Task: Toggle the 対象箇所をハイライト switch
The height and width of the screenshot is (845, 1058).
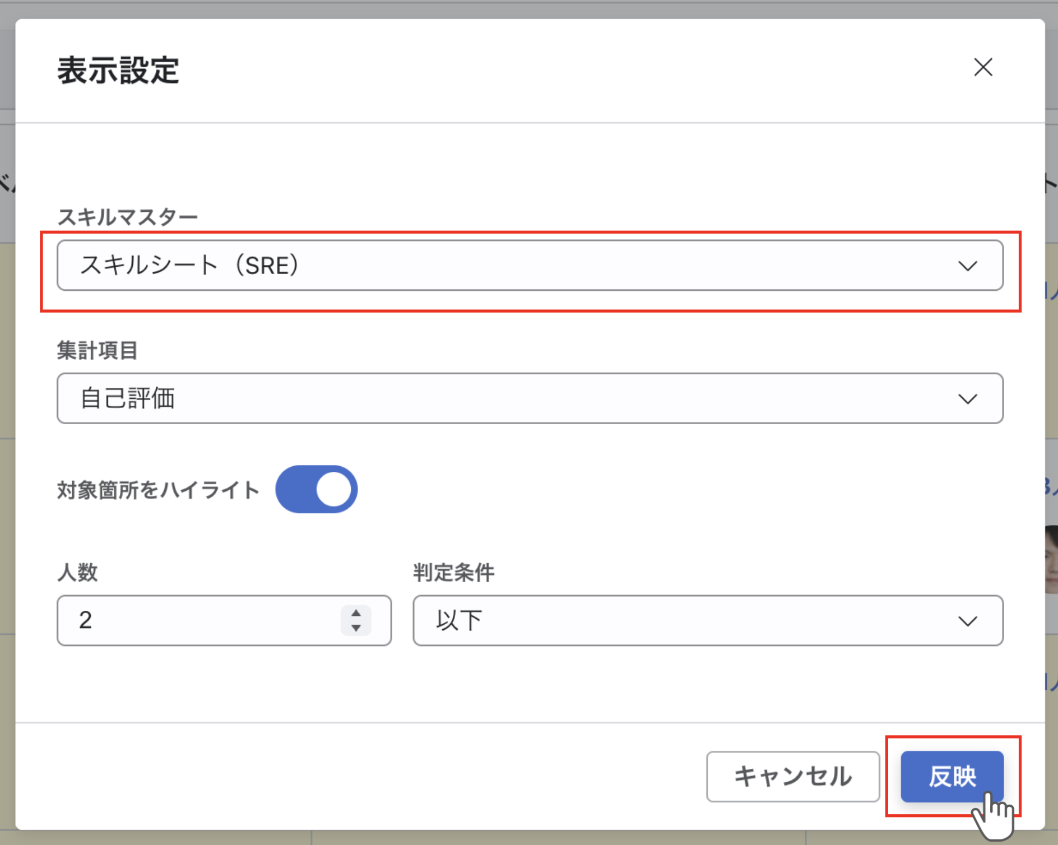Action: pyautogui.click(x=317, y=489)
